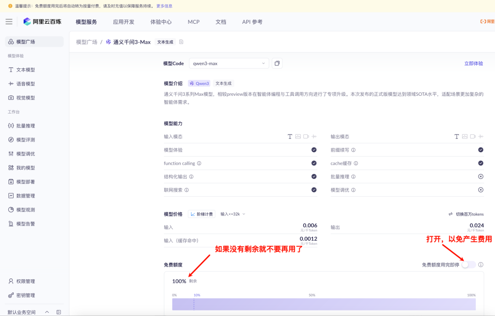Open 文档 in the top navigation
Screen dimensions: 495x316
221,22
